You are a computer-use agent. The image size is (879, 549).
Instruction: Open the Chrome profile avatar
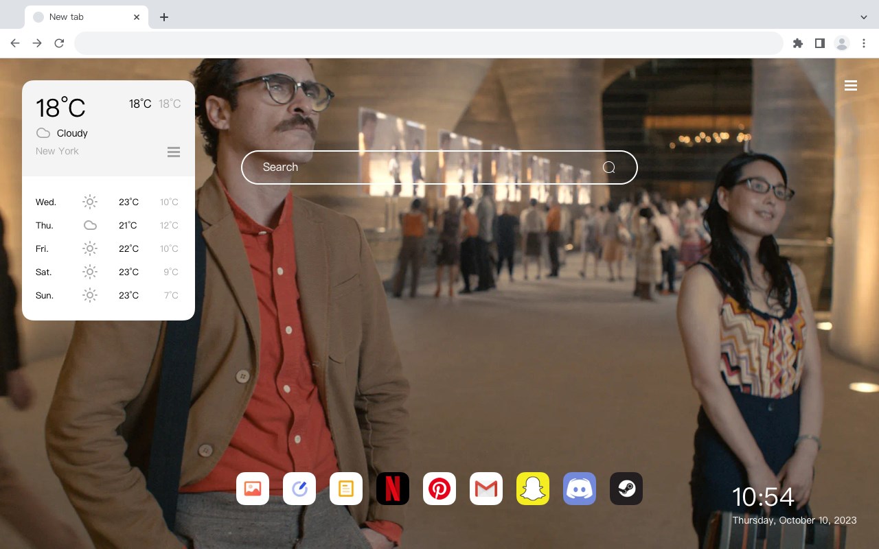click(842, 43)
